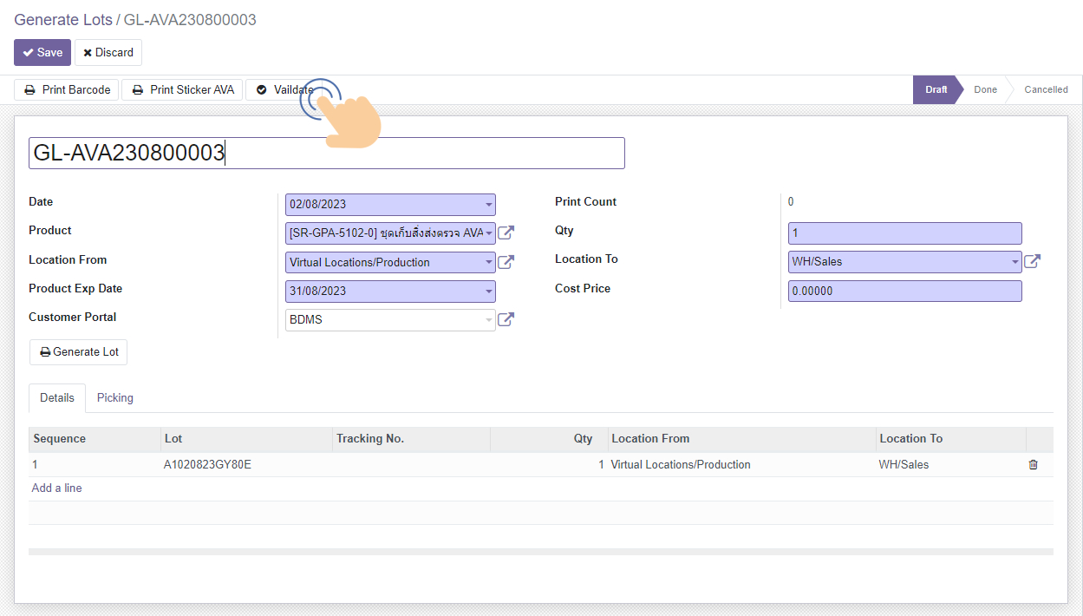Open external link for Location To field
Image resolution: width=1083 pixels, height=616 pixels.
coord(1032,261)
